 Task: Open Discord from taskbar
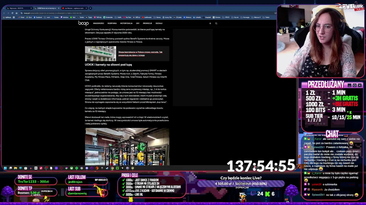(x=87, y=168)
